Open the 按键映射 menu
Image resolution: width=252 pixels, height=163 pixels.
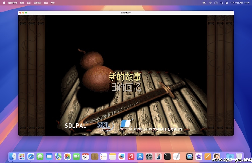coord(37,3)
